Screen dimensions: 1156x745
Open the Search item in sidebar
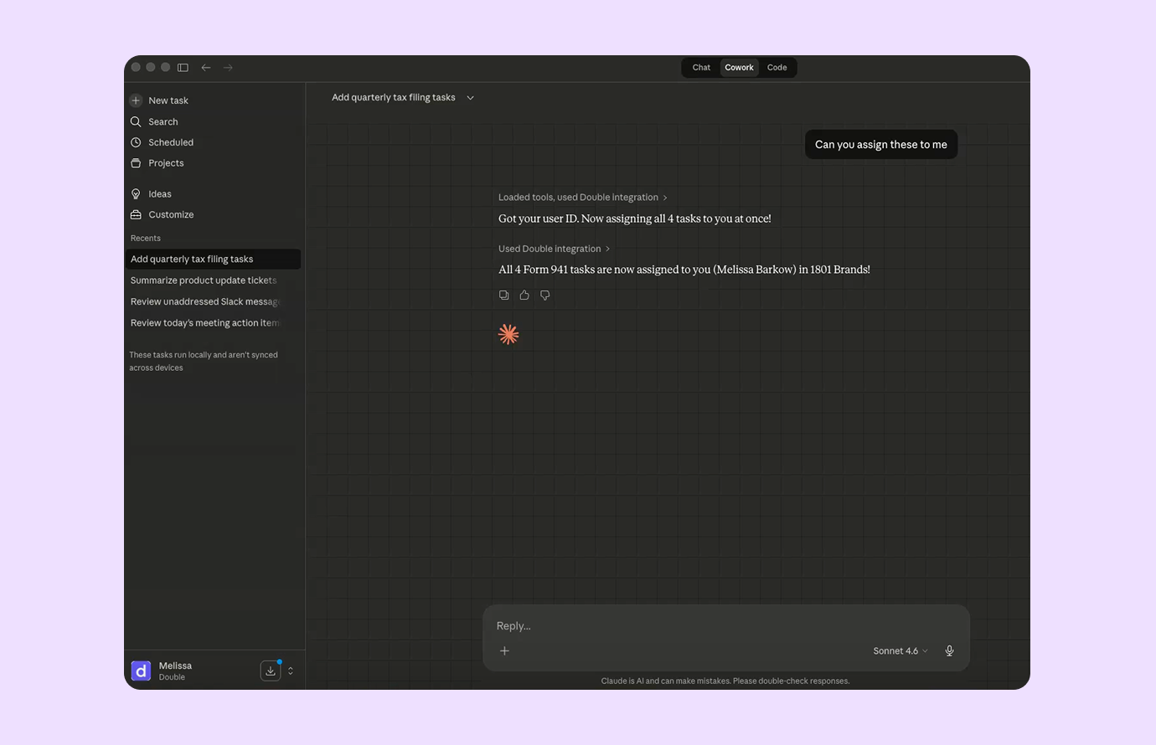(x=163, y=121)
